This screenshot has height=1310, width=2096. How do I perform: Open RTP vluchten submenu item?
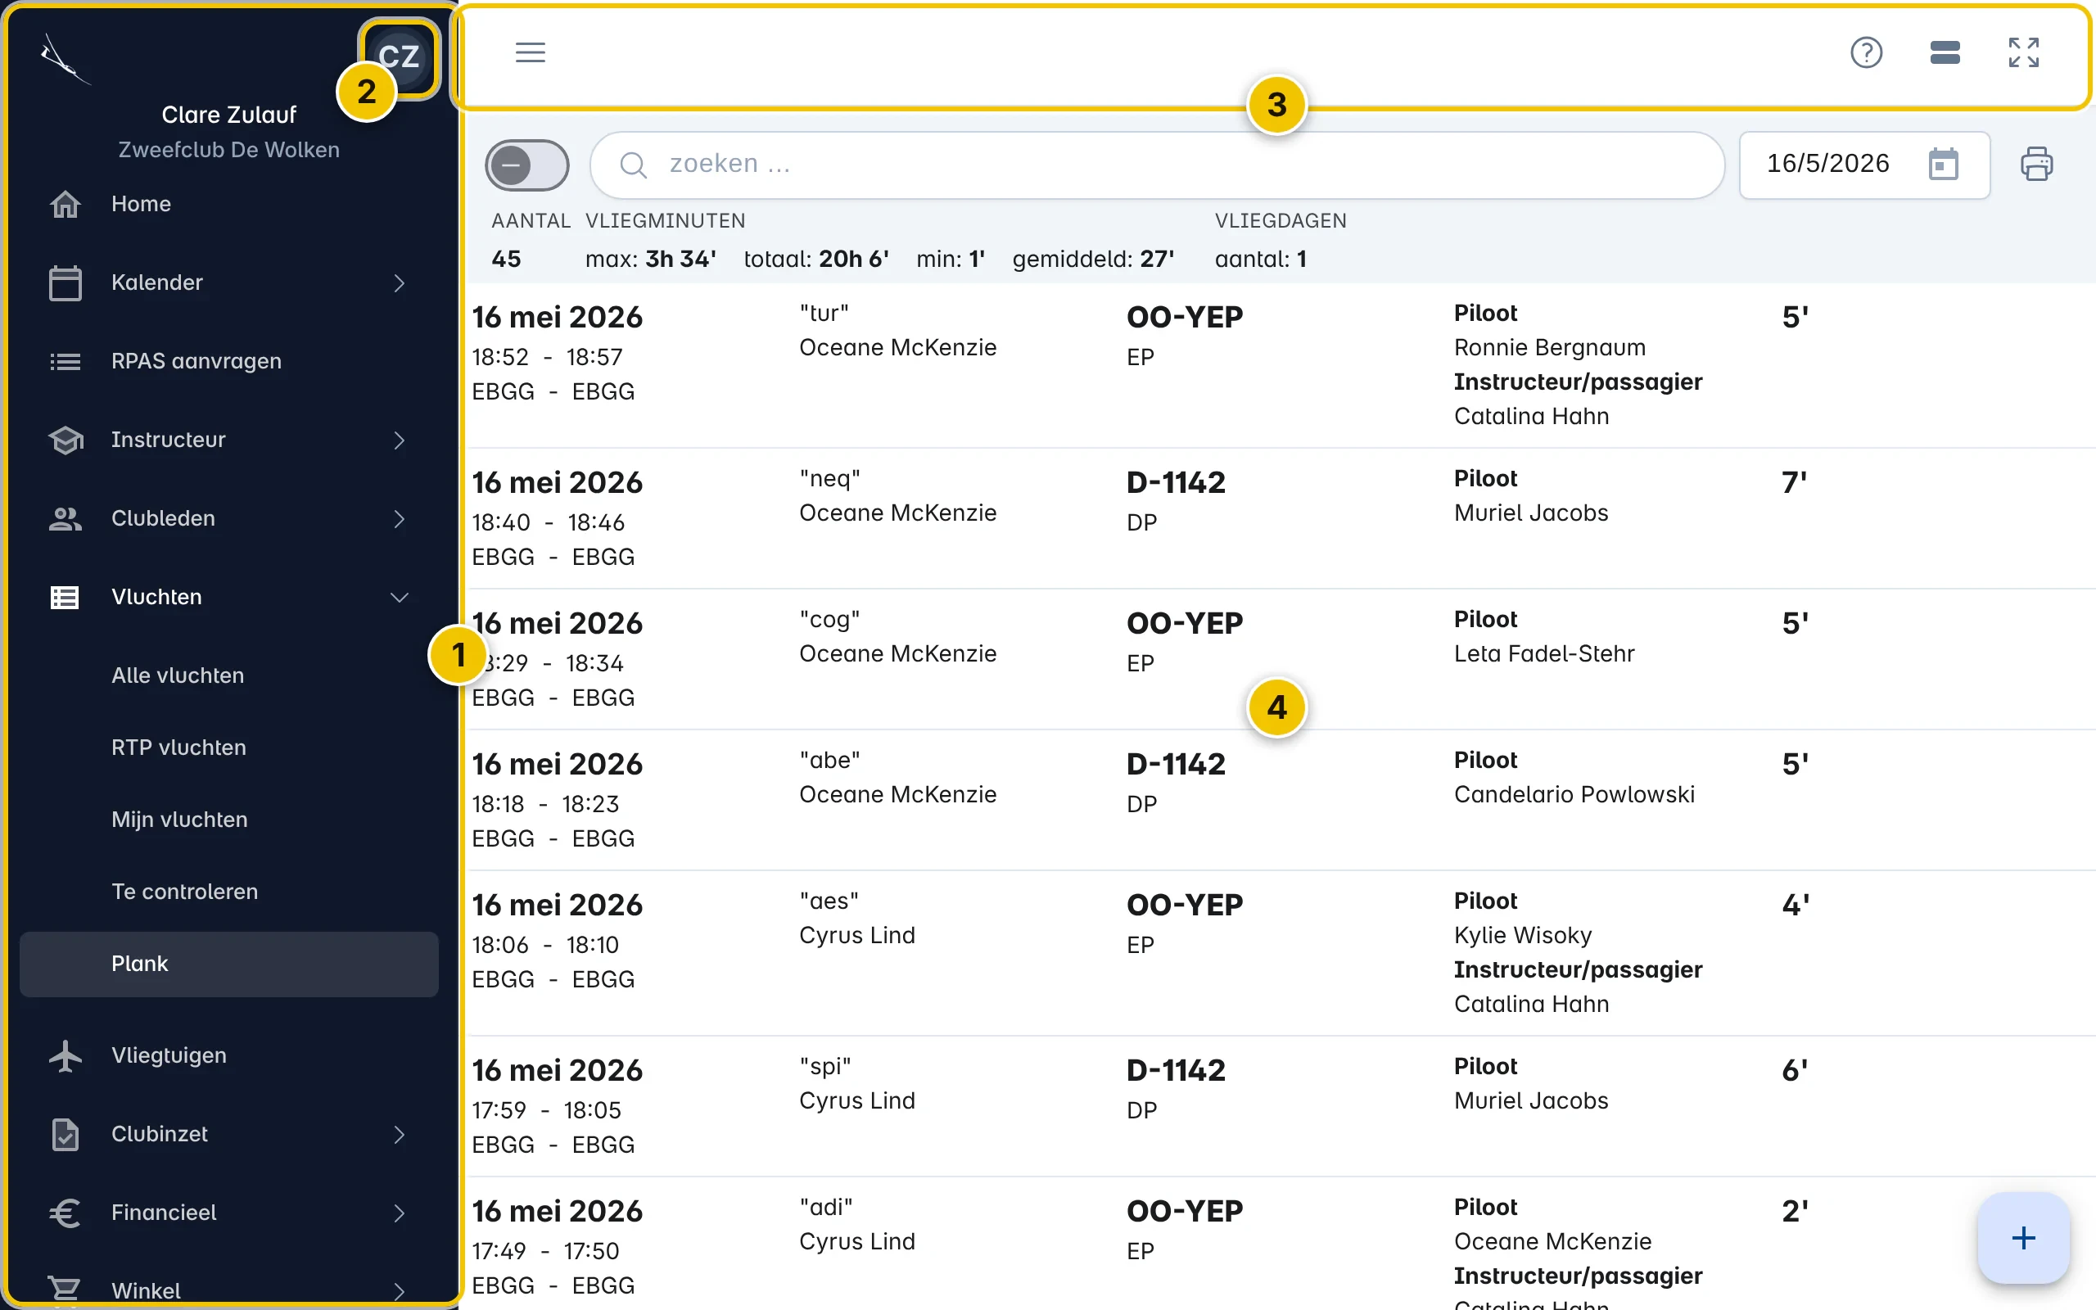click(x=228, y=748)
